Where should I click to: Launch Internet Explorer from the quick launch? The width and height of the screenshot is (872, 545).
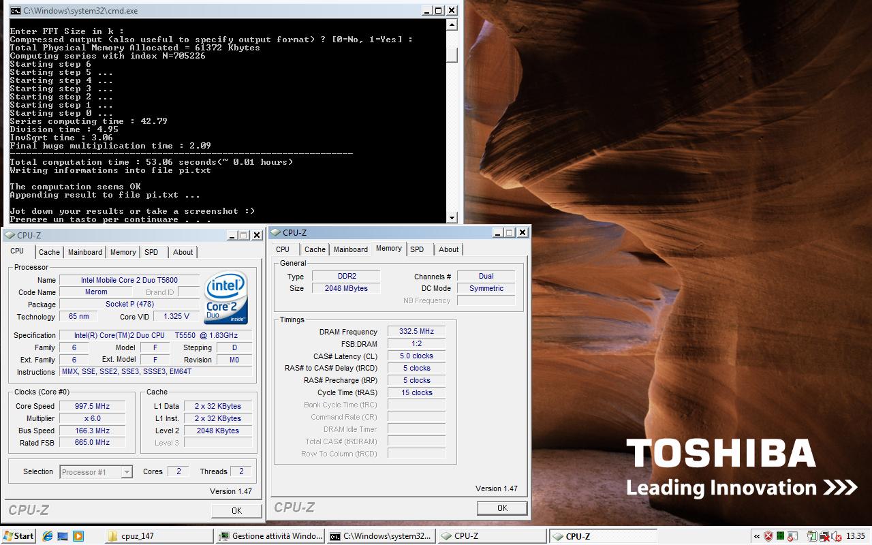tap(48, 536)
